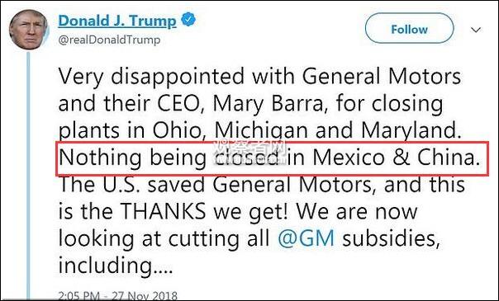The image size is (499, 301).
Task: Click the watermark over the word closed
Action: click(x=249, y=153)
